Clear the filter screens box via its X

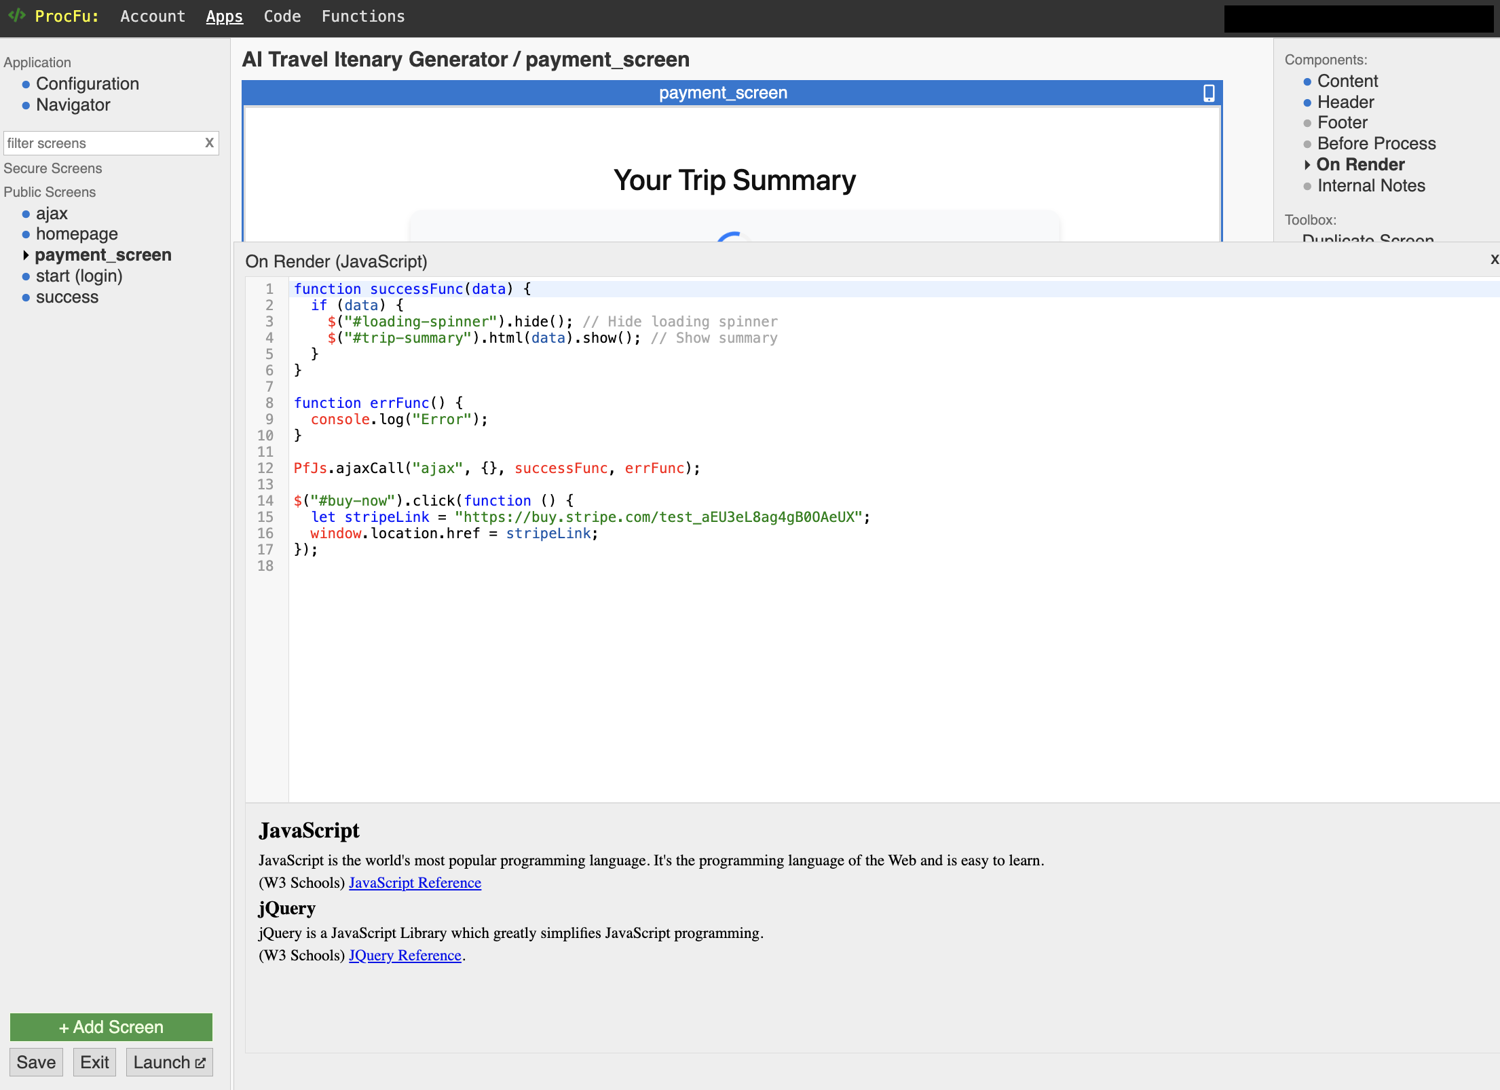click(209, 143)
